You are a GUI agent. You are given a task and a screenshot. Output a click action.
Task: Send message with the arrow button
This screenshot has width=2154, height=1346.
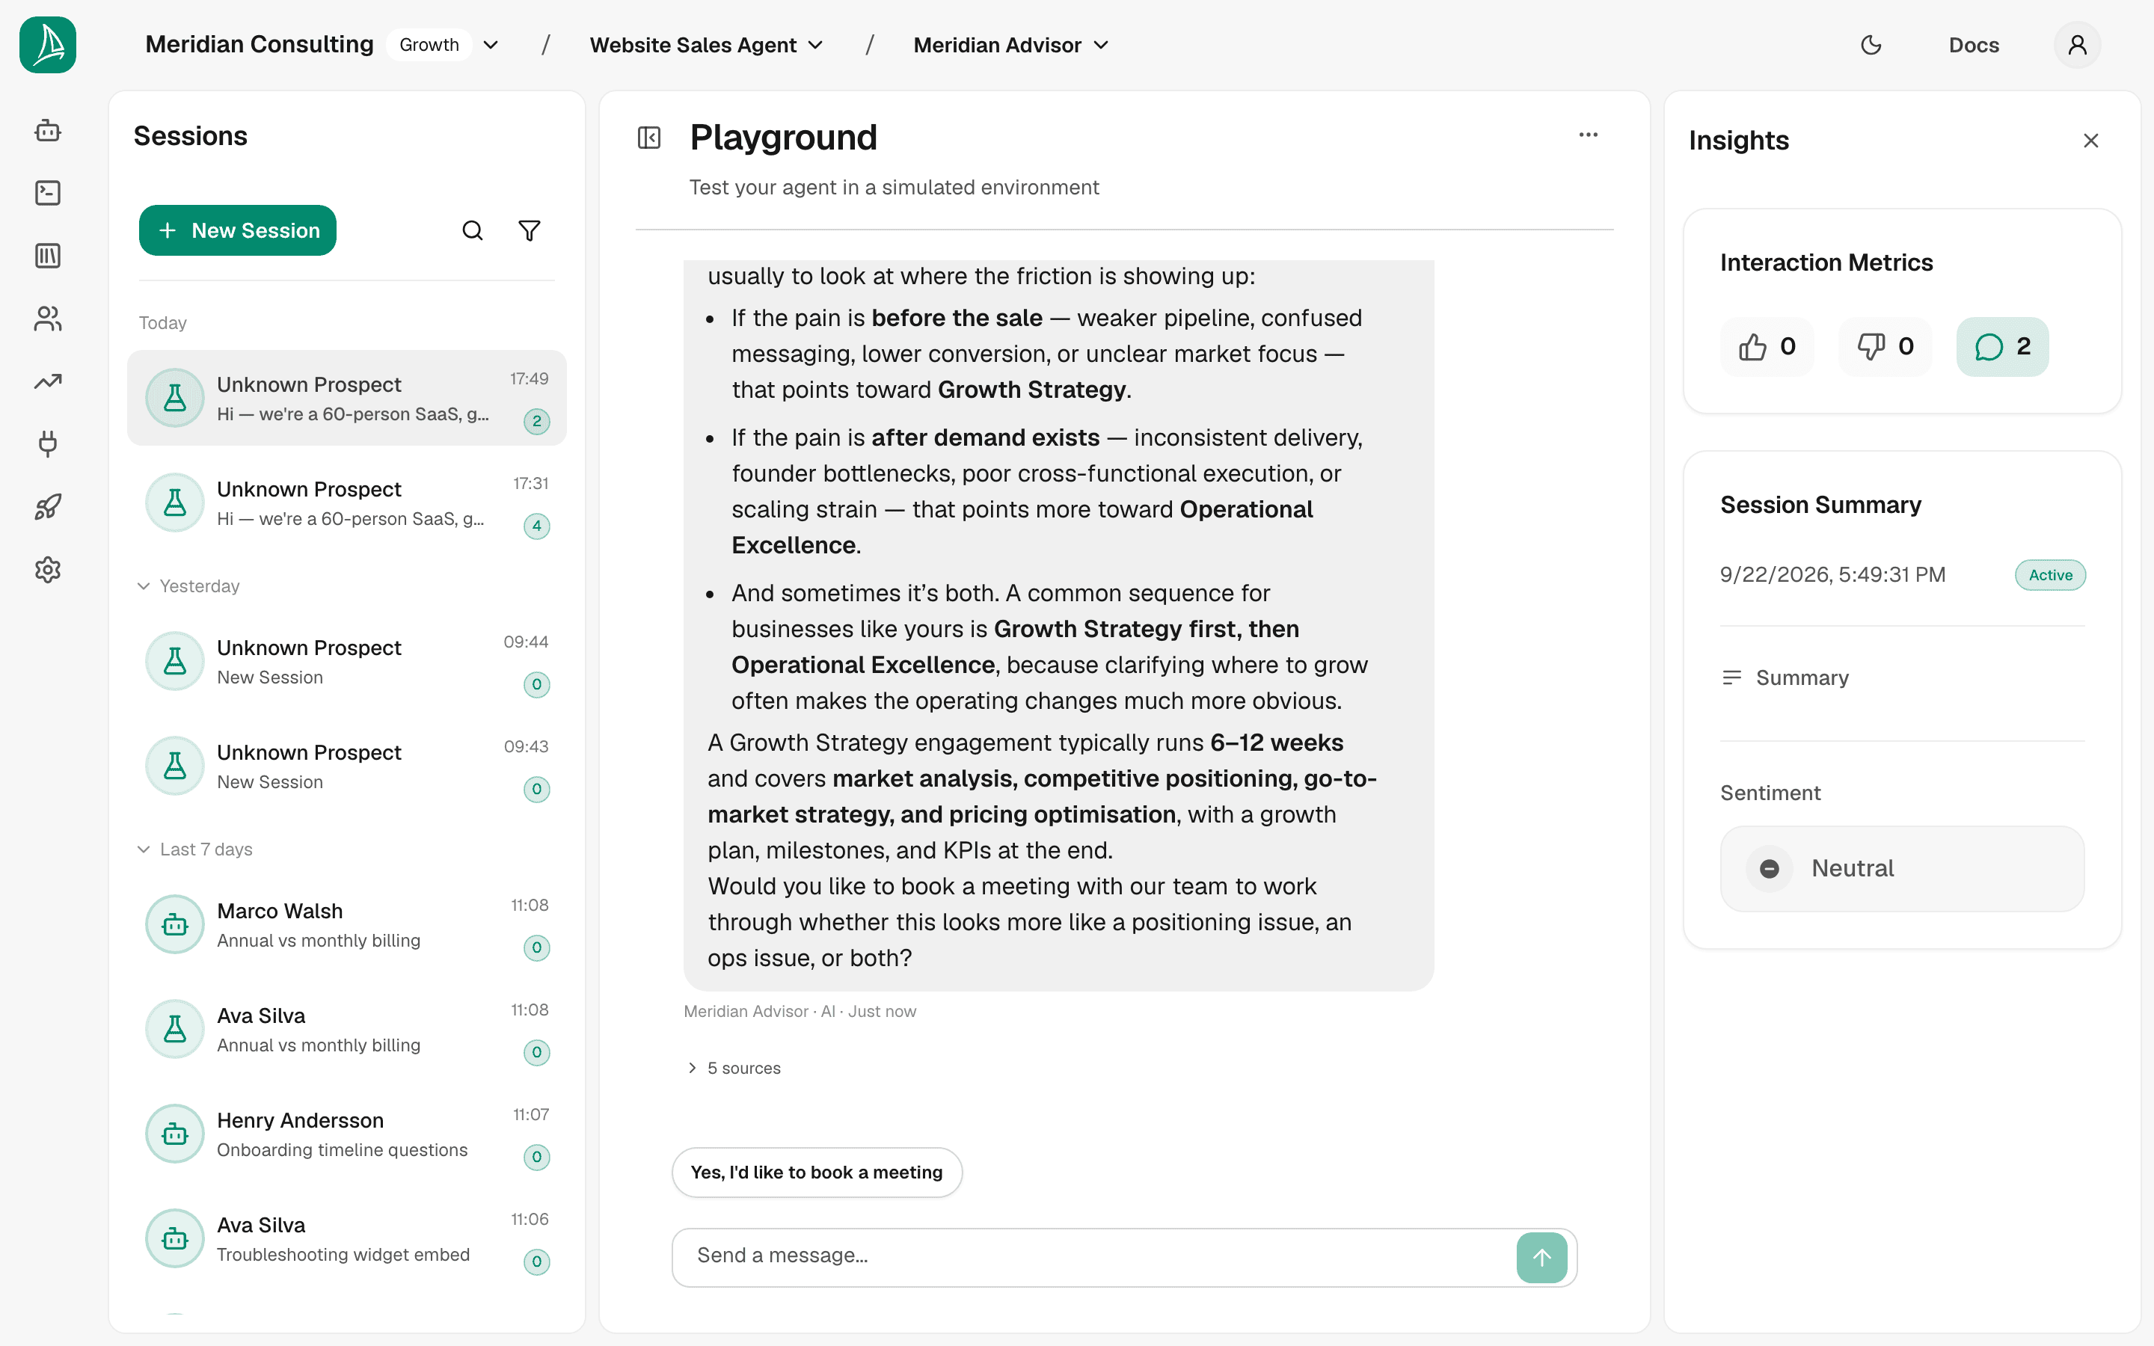pos(1541,1257)
